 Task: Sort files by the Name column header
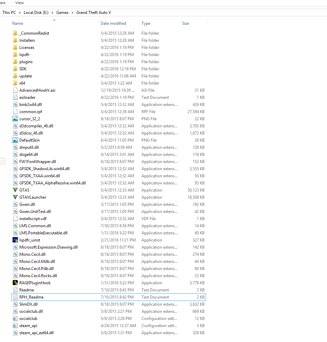pos(18,23)
